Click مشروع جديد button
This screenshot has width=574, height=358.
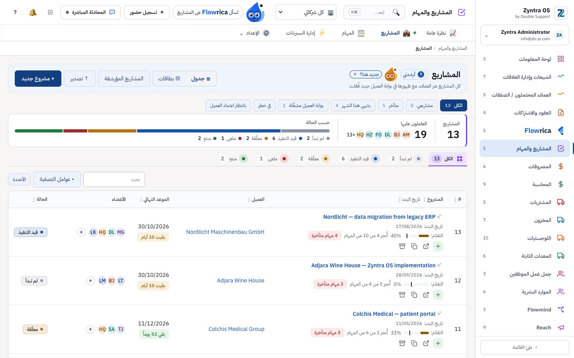tap(38, 79)
